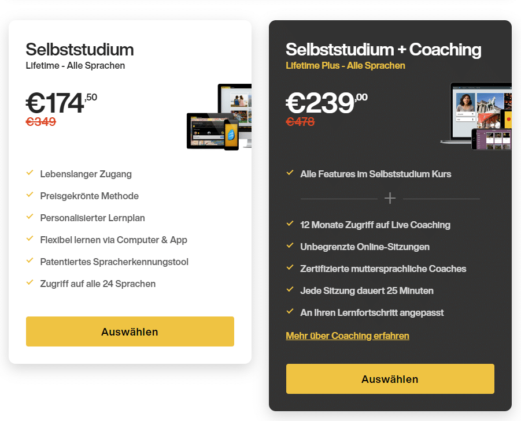521x421 pixels.
Task: Click the checkmark beside Lebenslanger Zugang
Action: coord(29,173)
